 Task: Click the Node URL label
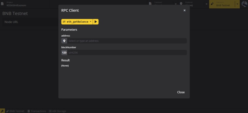pyautogui.click(x=11, y=22)
